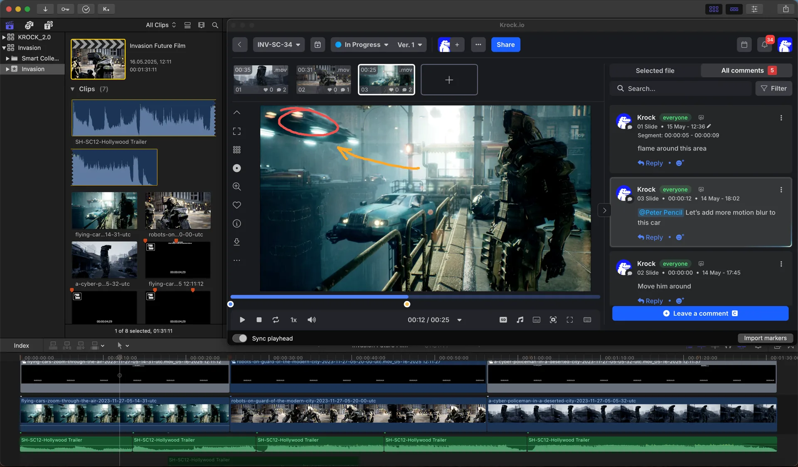Screen dimensions: 798x467
Task: Open the Ver. 1 version dropdown
Action: (x=409, y=44)
